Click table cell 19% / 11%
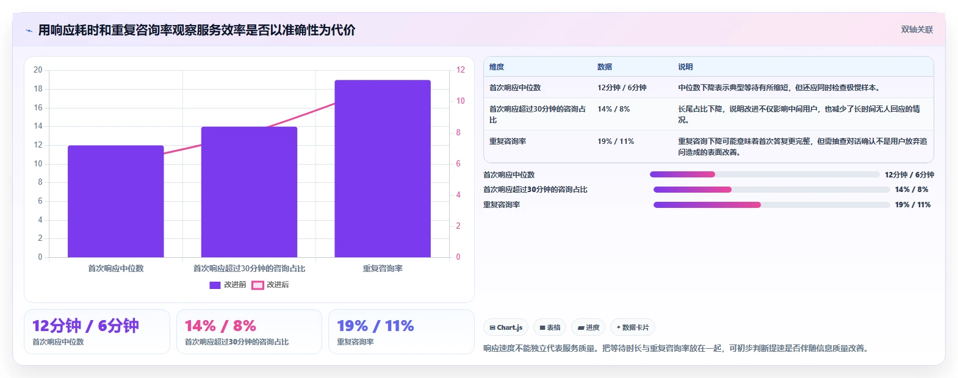 [616, 141]
